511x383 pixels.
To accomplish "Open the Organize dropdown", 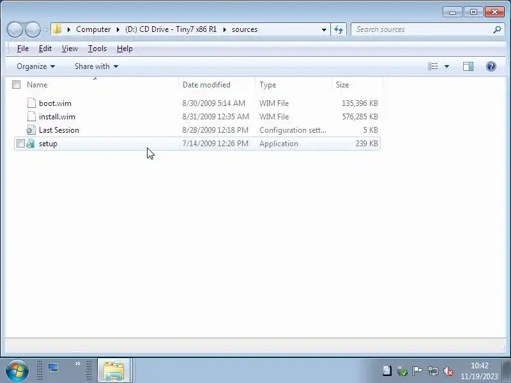I will click(x=36, y=66).
